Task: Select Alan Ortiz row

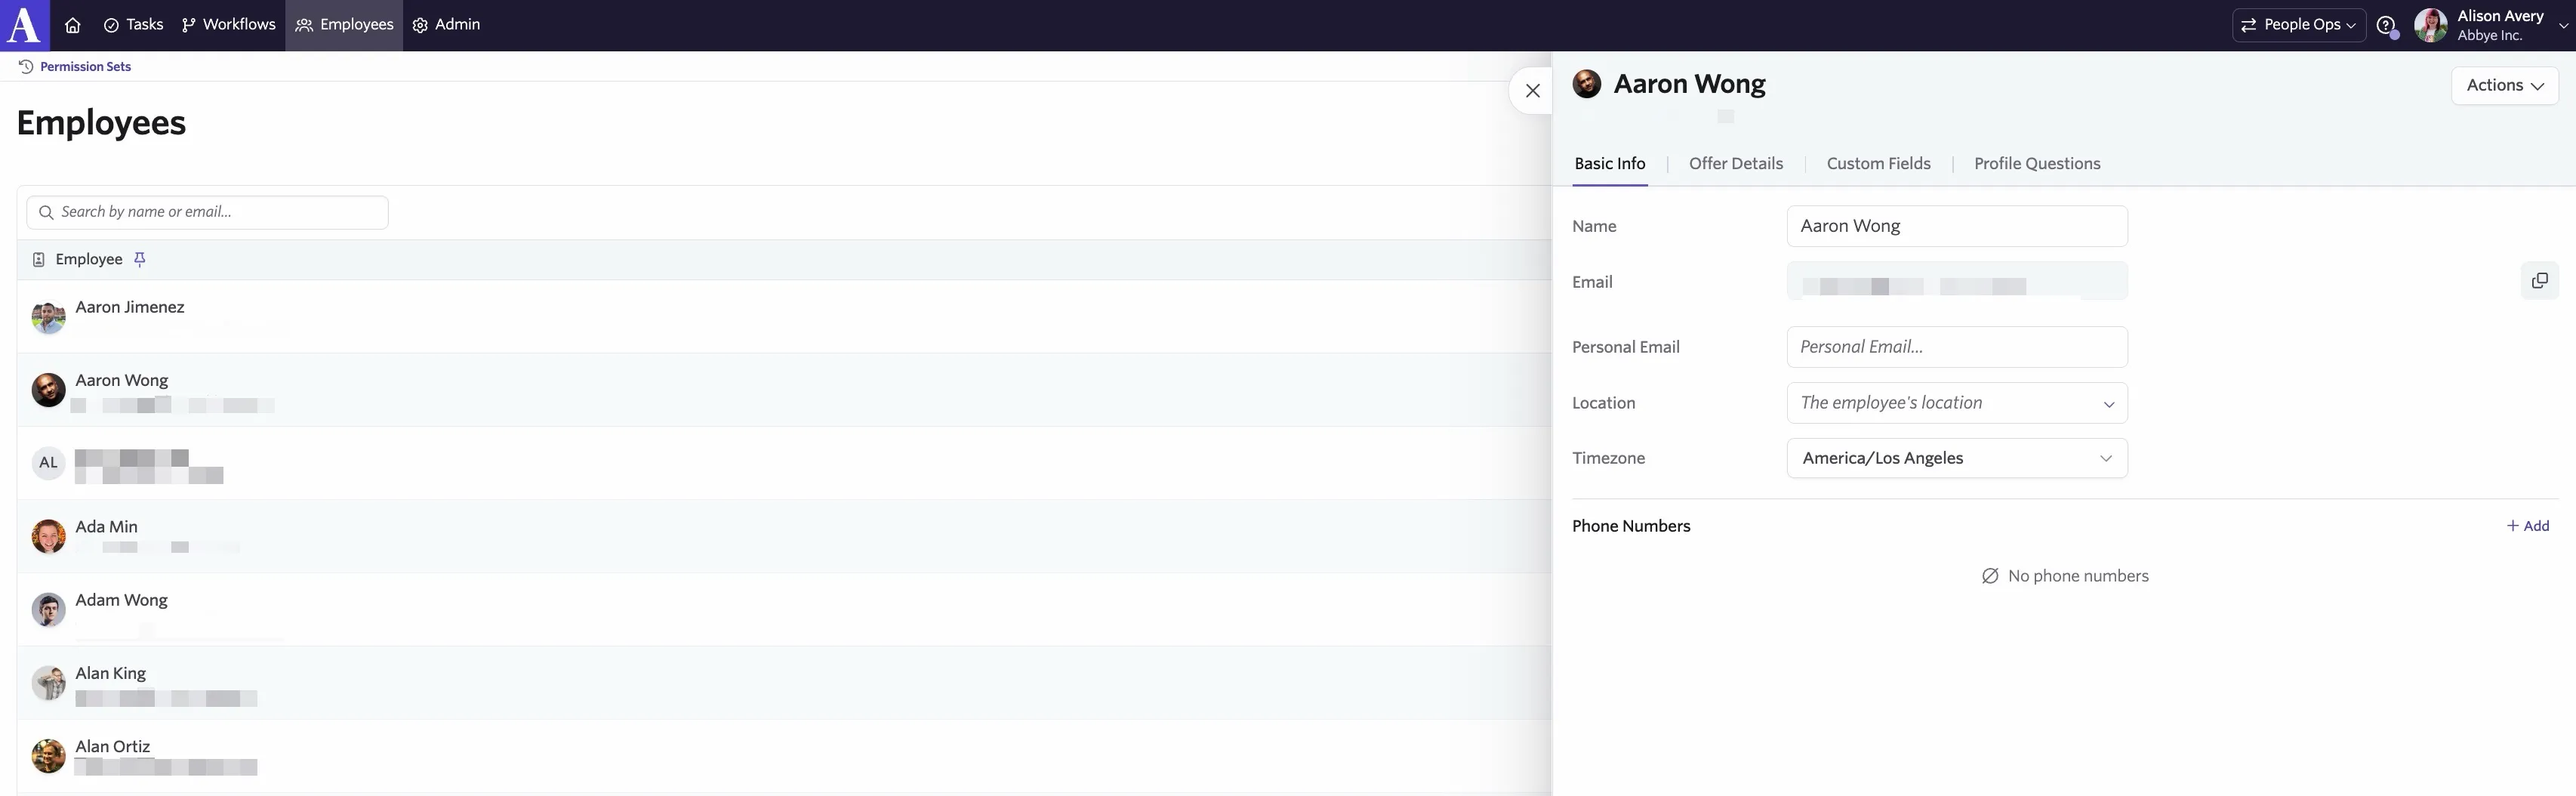Action: [784, 756]
